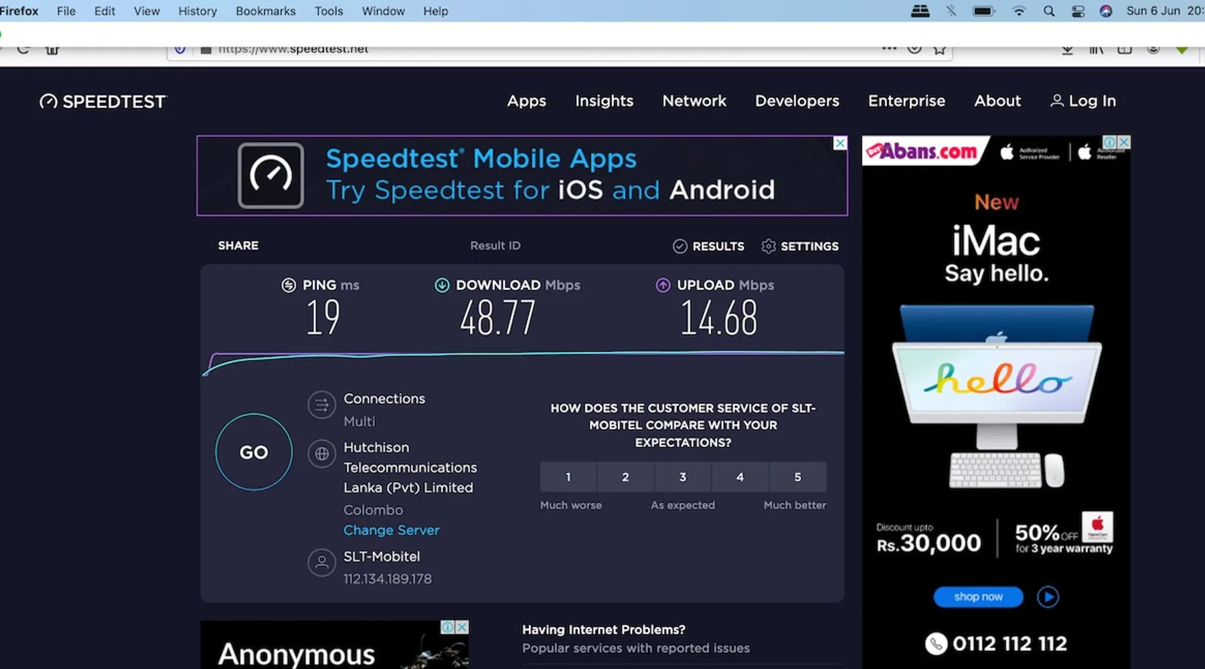The image size is (1205, 669).
Task: Open the Insights navigation link
Action: coord(604,101)
